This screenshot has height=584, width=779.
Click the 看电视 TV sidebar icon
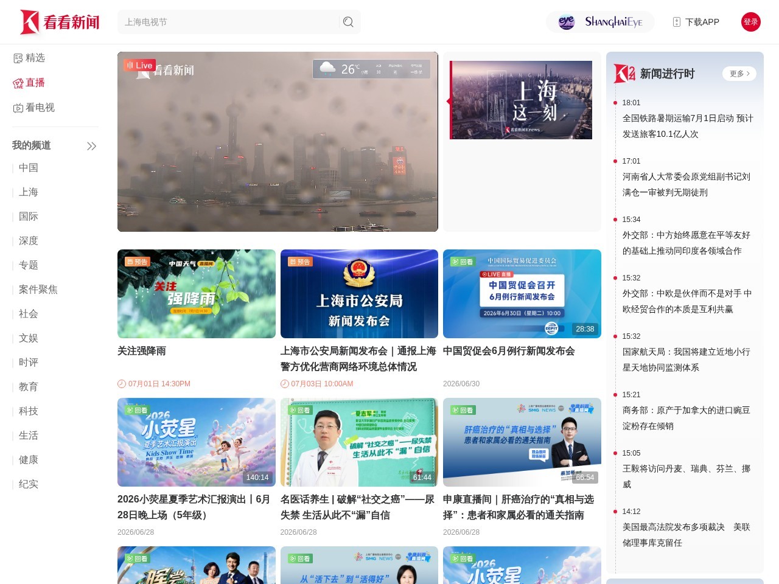(18, 108)
